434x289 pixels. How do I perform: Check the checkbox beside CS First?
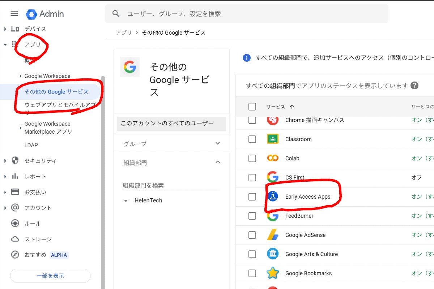252,177
